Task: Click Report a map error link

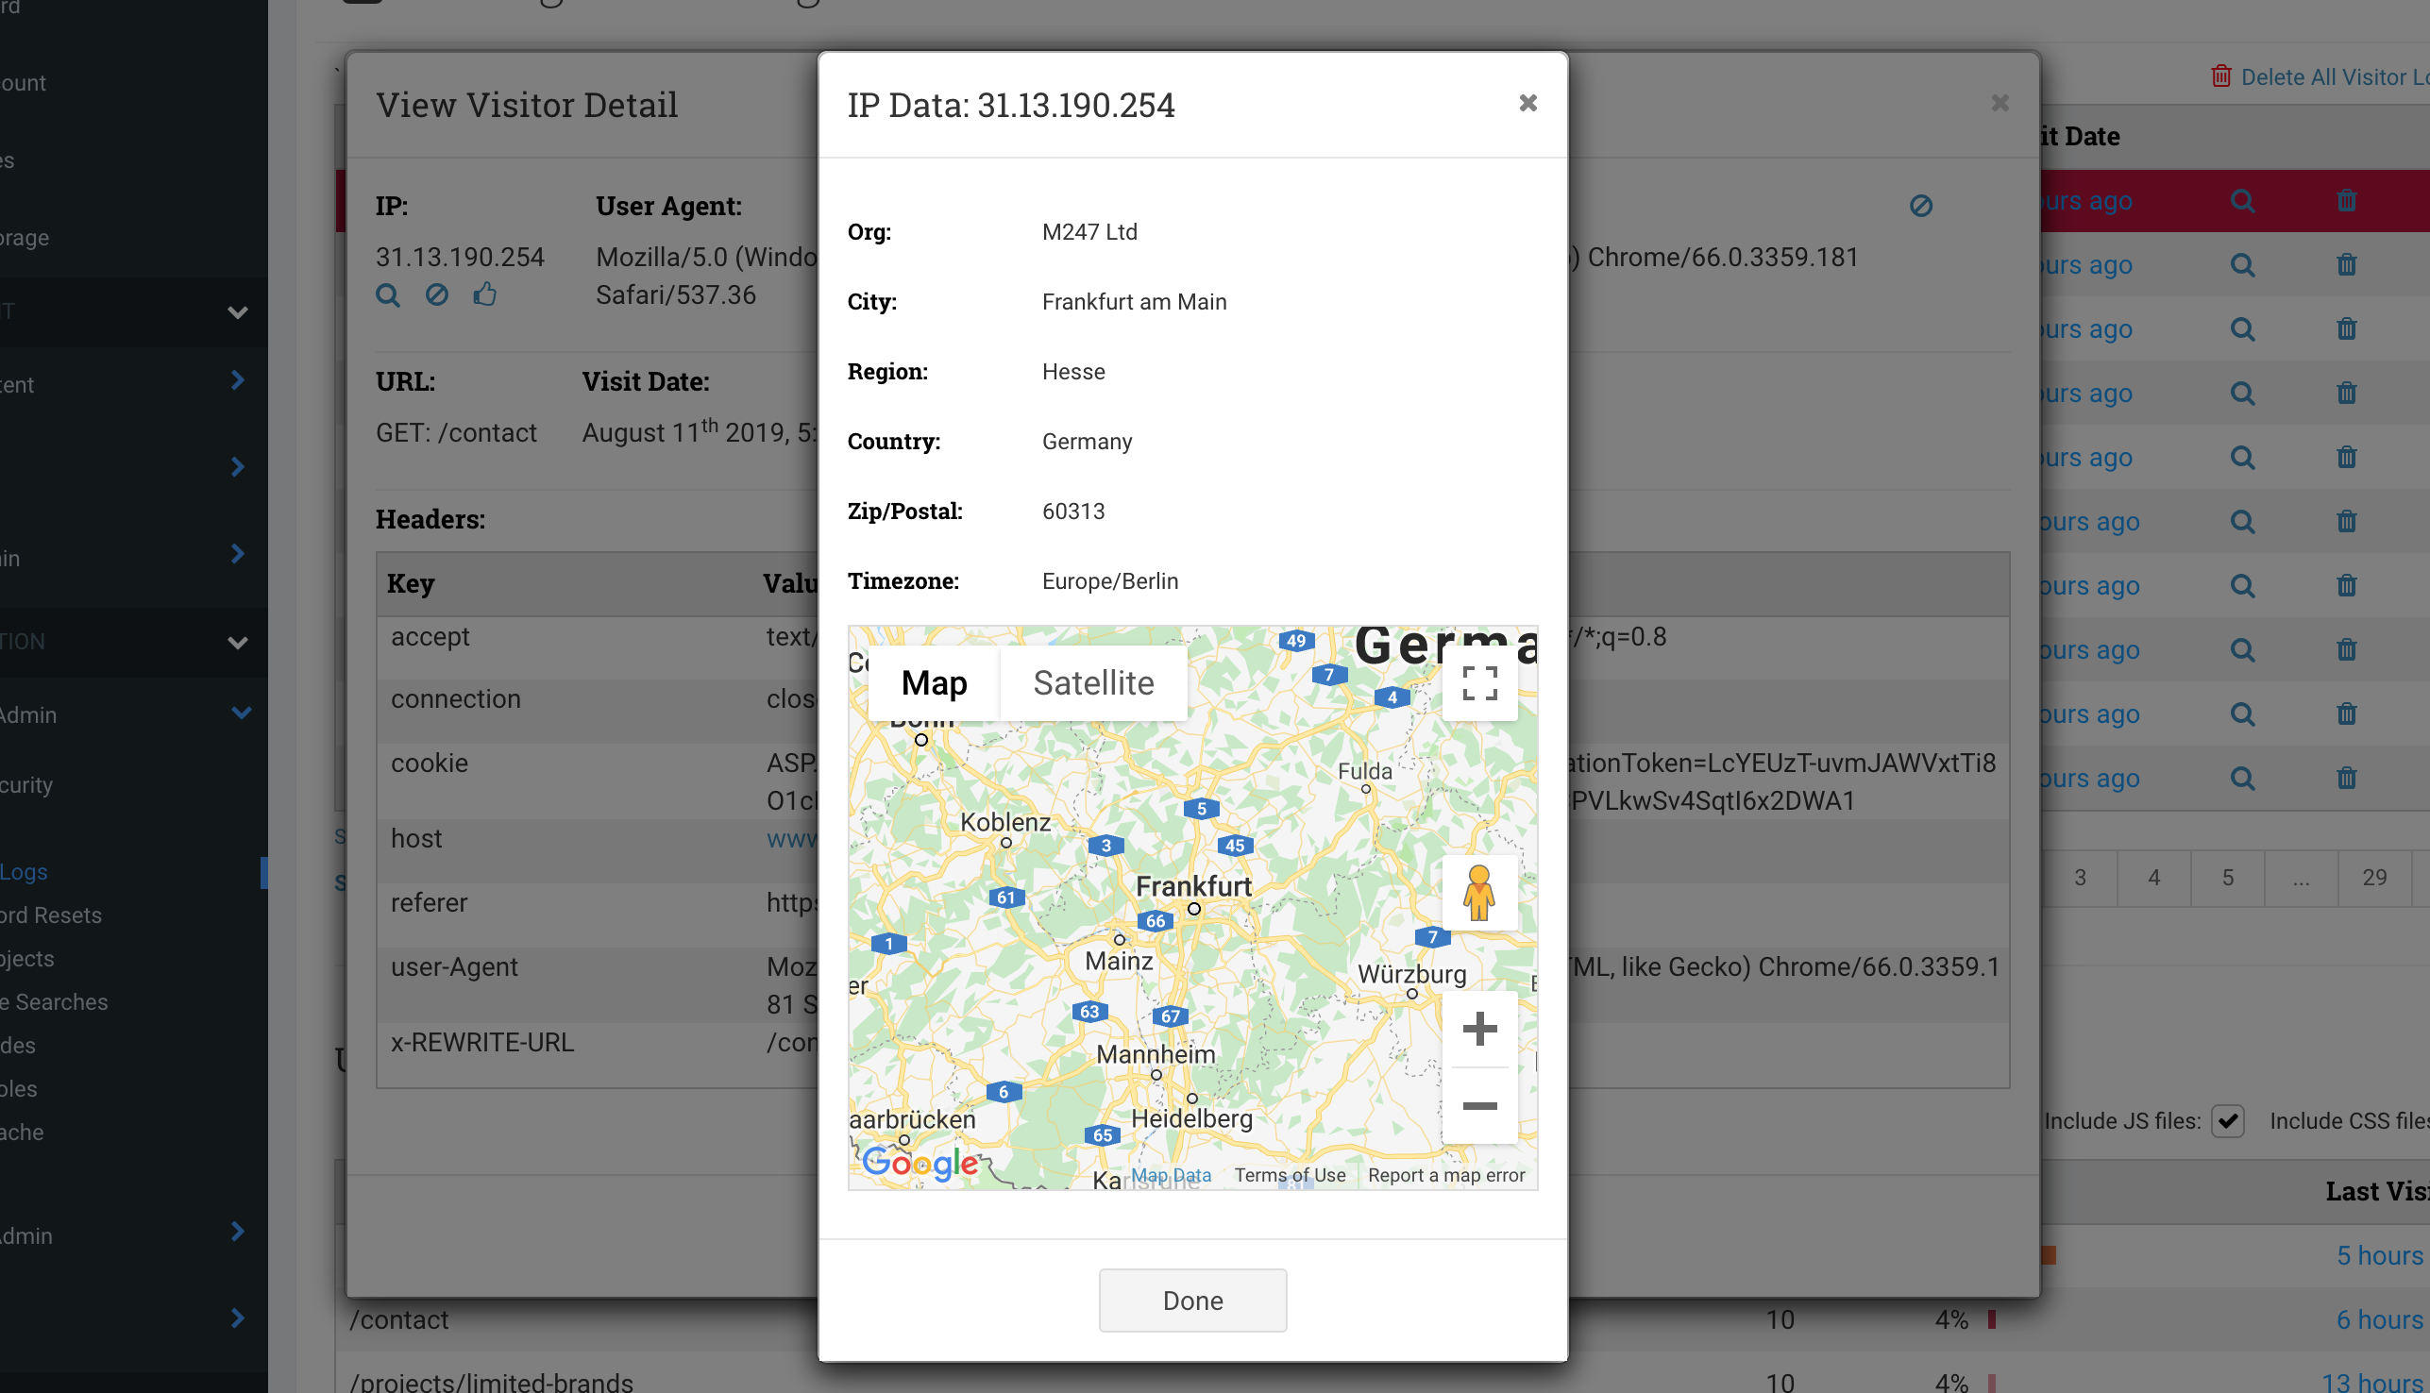Action: (x=1445, y=1175)
